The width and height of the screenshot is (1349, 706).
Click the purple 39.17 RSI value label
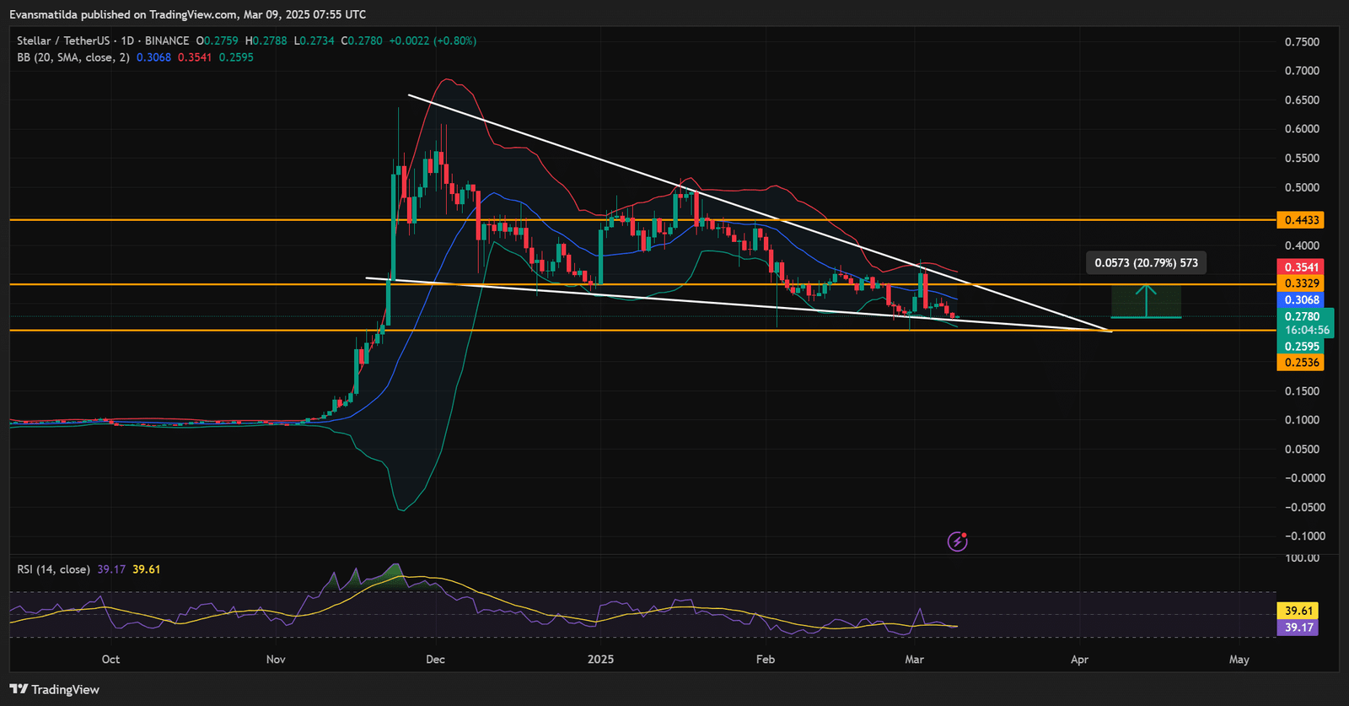tap(1298, 628)
